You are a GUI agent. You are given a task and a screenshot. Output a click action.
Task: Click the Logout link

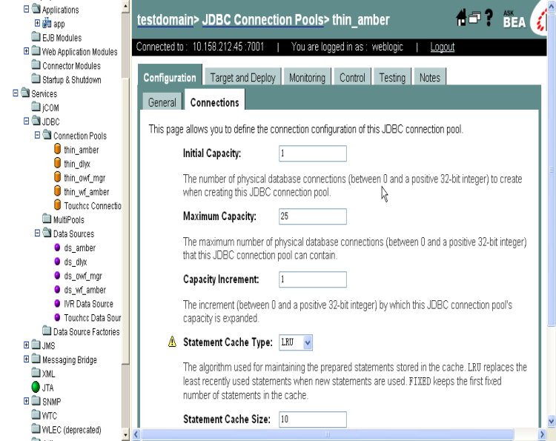point(442,47)
